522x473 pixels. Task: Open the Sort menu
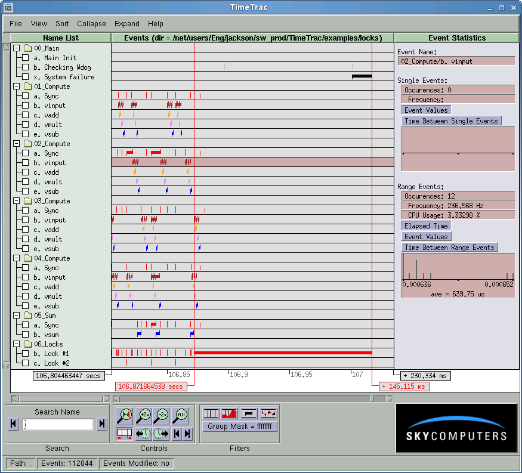click(x=62, y=24)
